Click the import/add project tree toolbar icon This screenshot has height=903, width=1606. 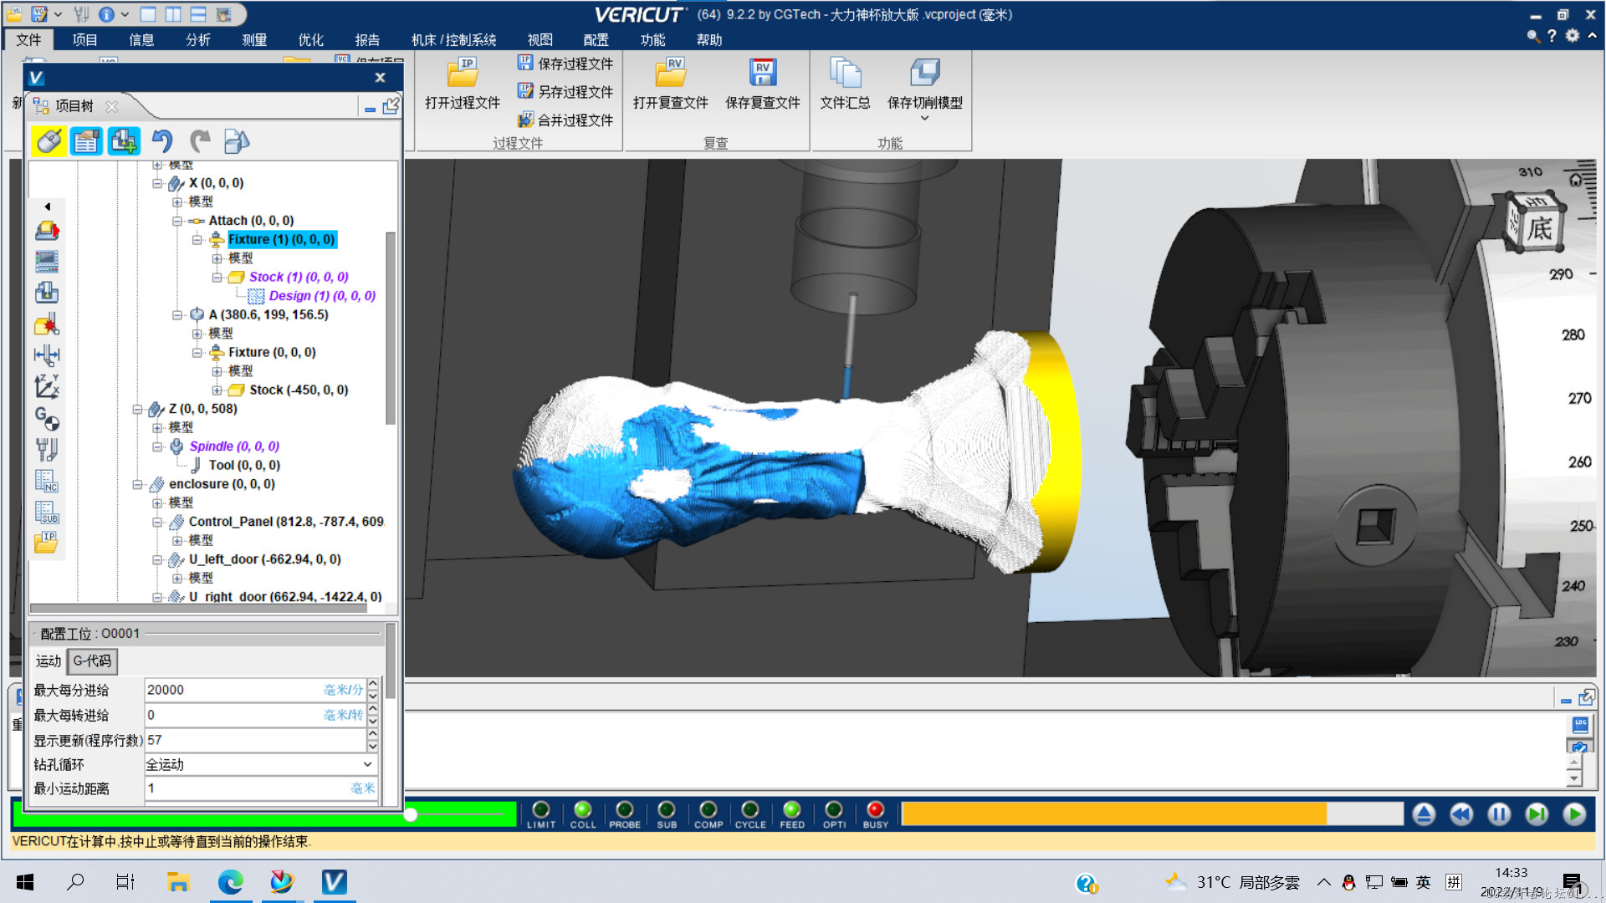124,141
